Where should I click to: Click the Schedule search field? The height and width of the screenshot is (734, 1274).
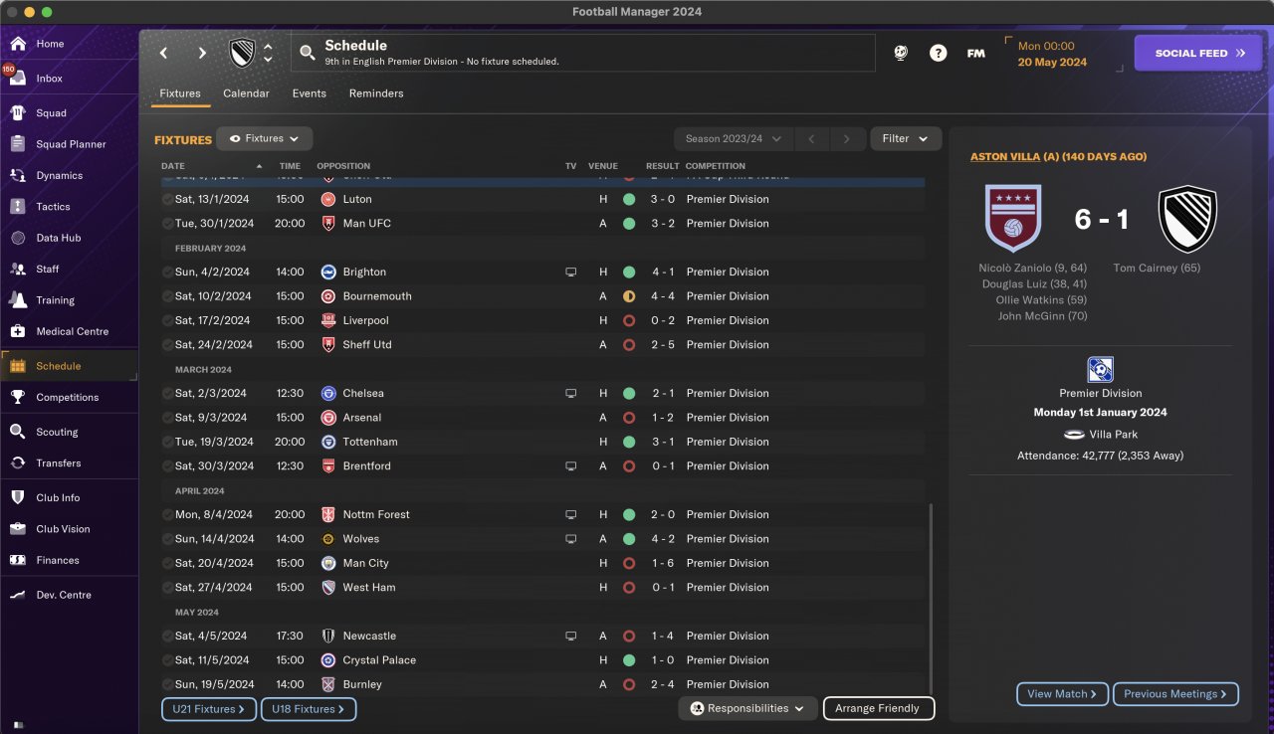pyautogui.click(x=583, y=53)
